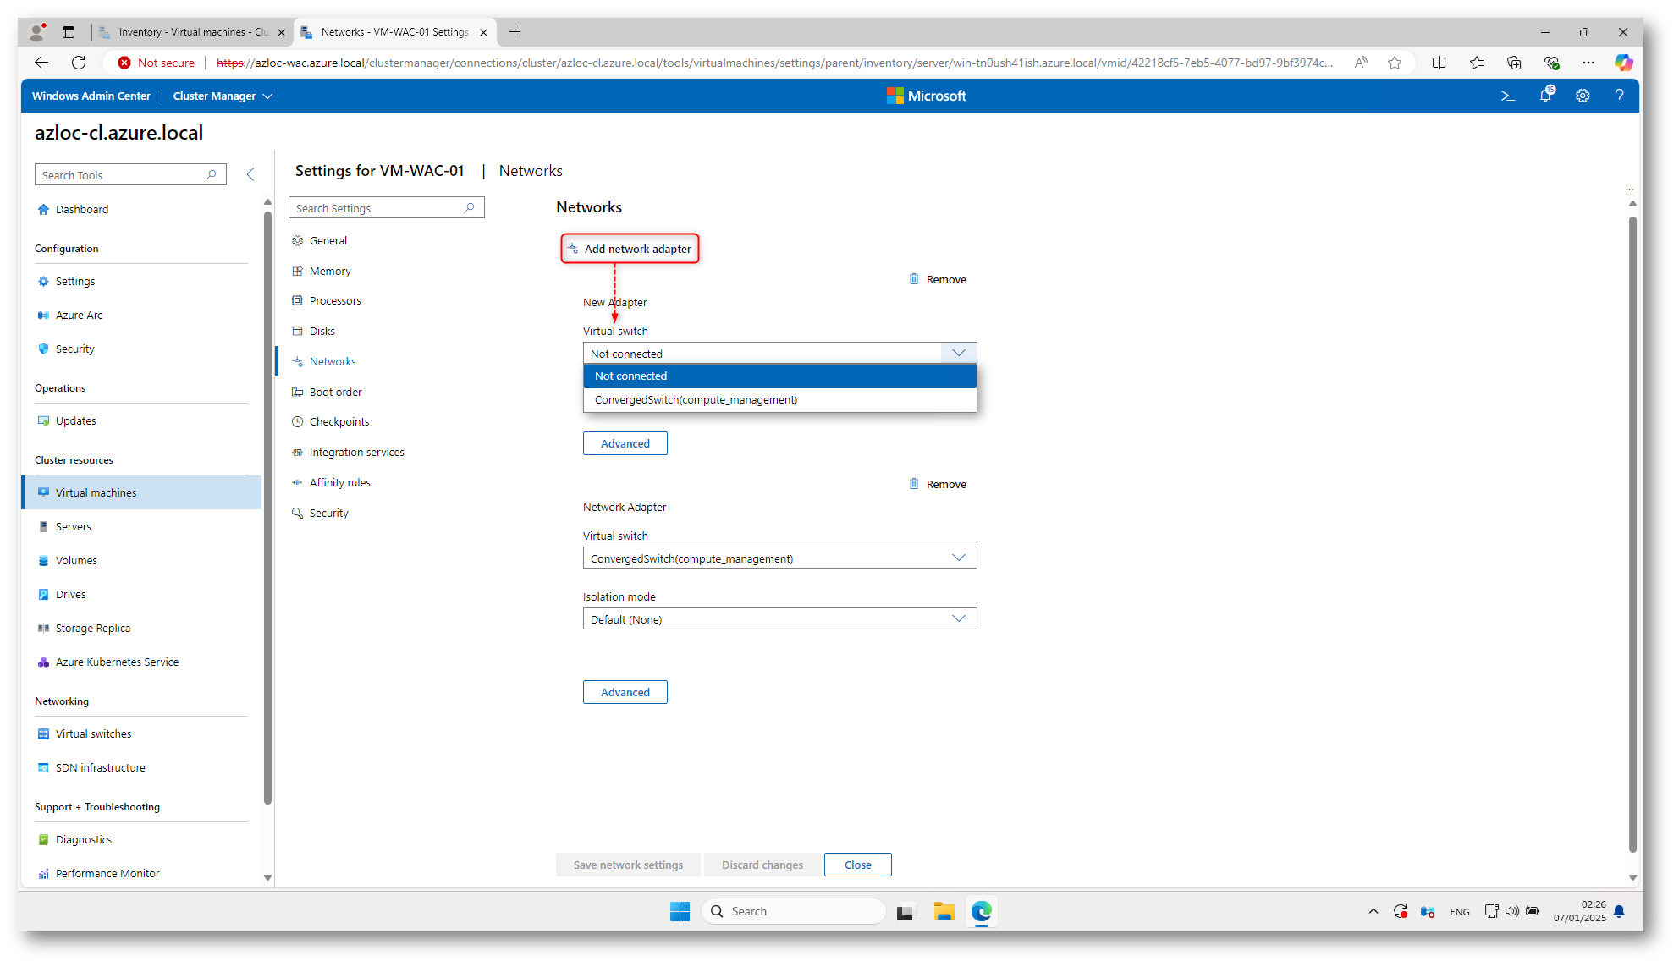Click into the Search Settings field
Screen dimensions: 1679x967
click(377, 208)
